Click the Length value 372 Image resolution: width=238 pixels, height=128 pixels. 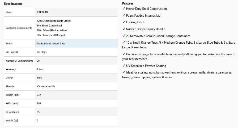39,95
